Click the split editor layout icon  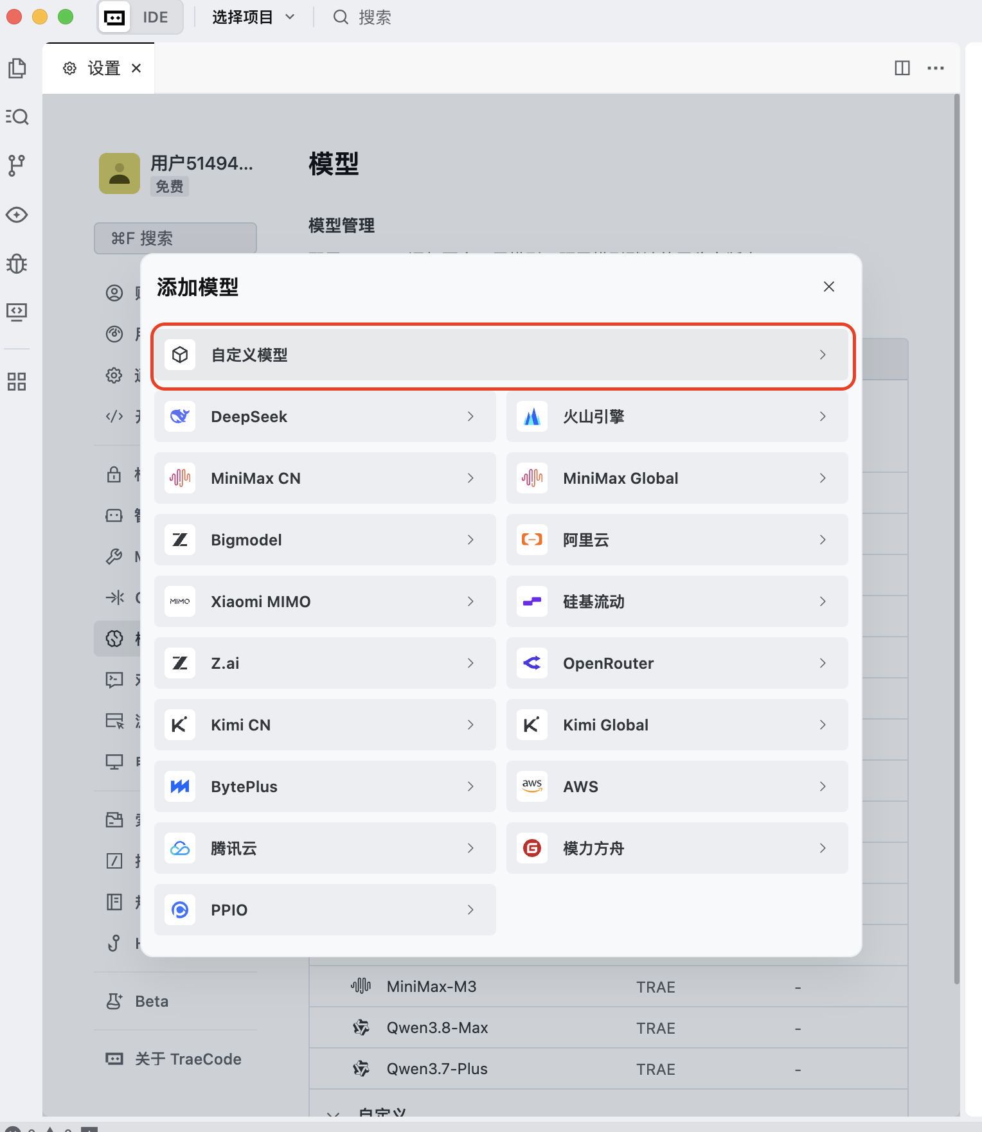[902, 68]
